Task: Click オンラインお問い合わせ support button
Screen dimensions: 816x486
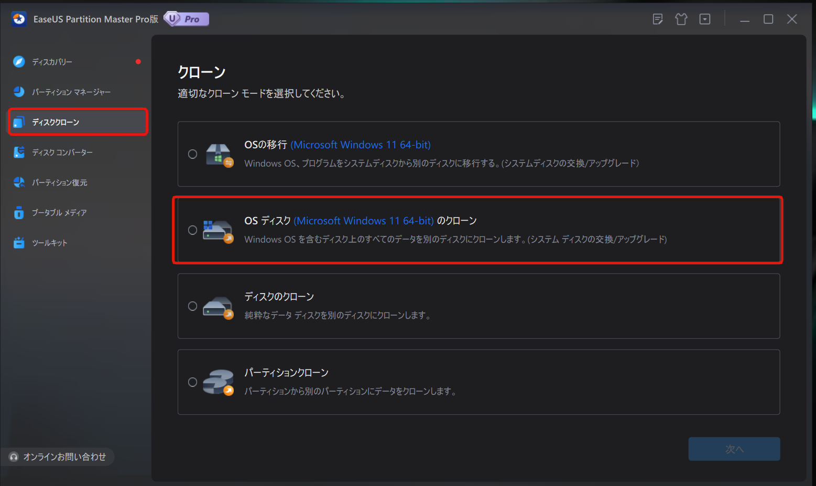Action: (x=58, y=457)
